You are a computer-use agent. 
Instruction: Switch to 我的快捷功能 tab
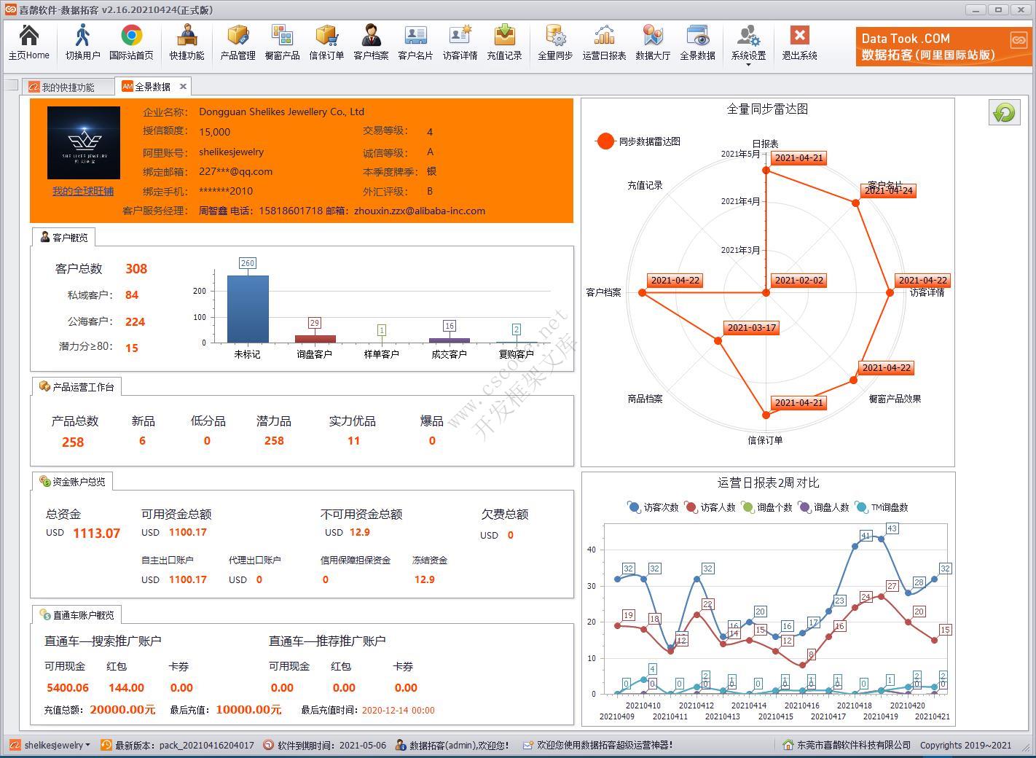click(68, 87)
